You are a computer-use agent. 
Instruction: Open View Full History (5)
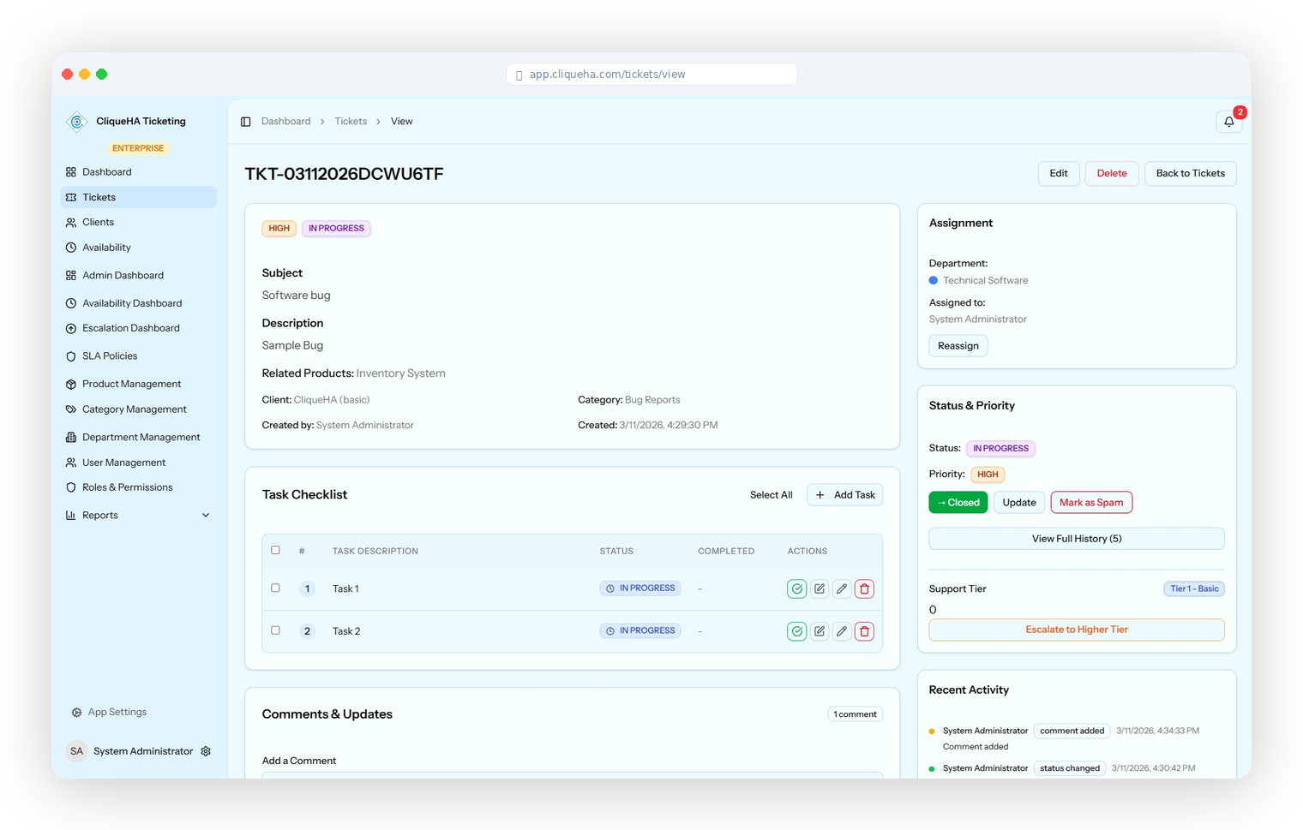coord(1076,539)
